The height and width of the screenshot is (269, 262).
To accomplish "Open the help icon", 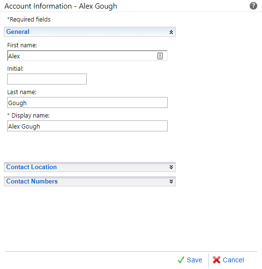I will pyautogui.click(x=253, y=6).
